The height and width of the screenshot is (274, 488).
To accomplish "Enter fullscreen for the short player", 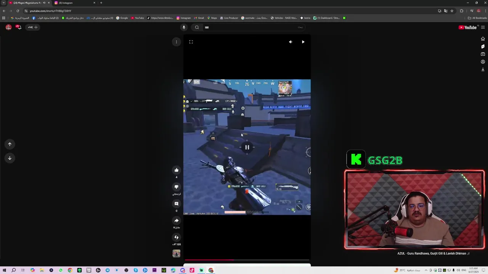I will 191,42.
